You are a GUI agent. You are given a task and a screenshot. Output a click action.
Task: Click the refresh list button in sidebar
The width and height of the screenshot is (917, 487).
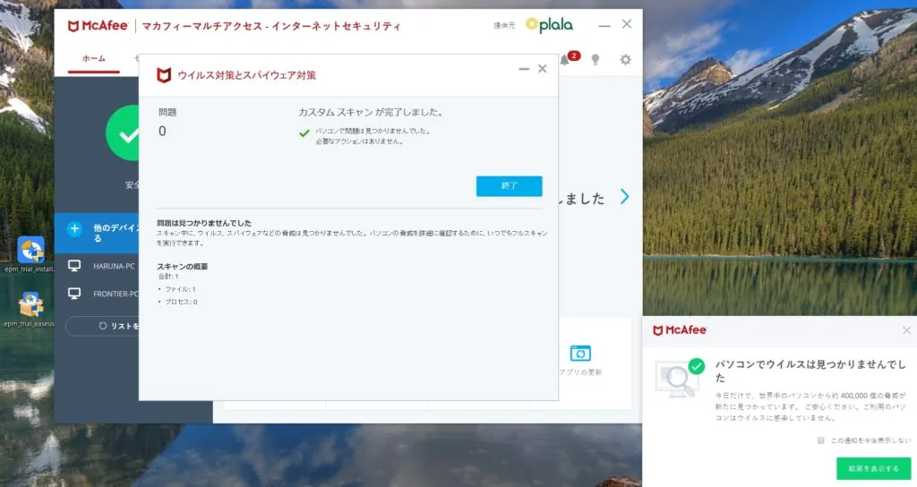pyautogui.click(x=103, y=326)
